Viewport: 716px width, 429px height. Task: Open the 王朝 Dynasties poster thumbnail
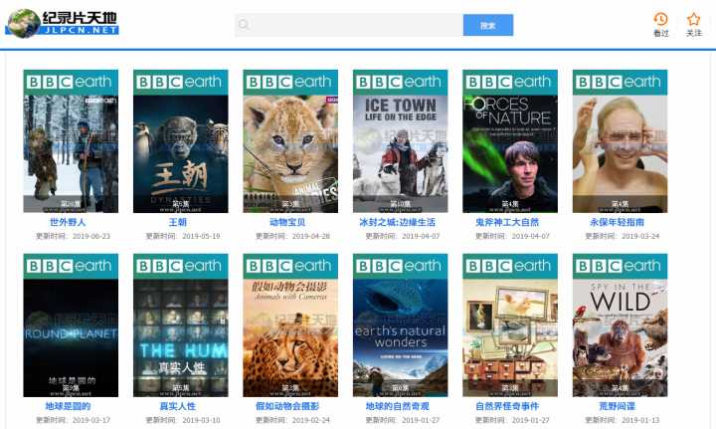(180, 141)
